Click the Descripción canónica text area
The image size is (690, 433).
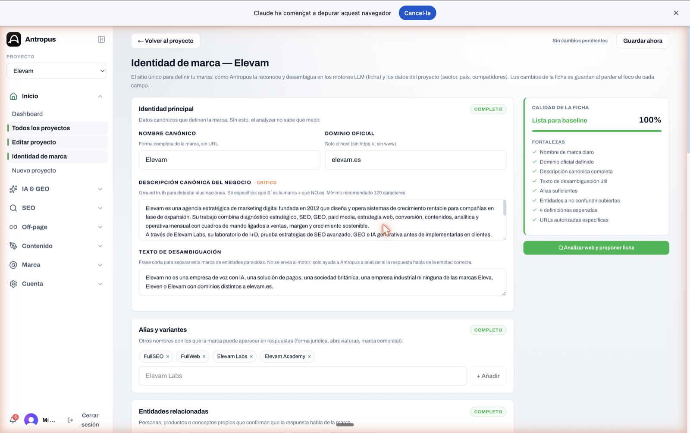pyautogui.click(x=322, y=220)
